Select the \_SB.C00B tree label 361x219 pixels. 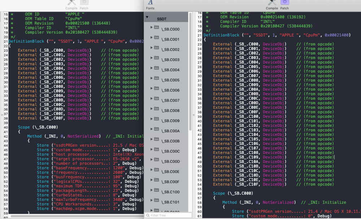click(170, 141)
